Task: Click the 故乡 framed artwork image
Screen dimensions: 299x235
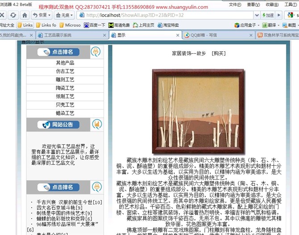Action: [x=198, y=112]
